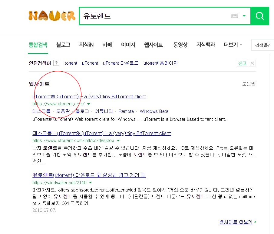This screenshot has height=234, width=274.
Task: Close the related searches with X button
Action: pyautogui.click(x=252, y=63)
